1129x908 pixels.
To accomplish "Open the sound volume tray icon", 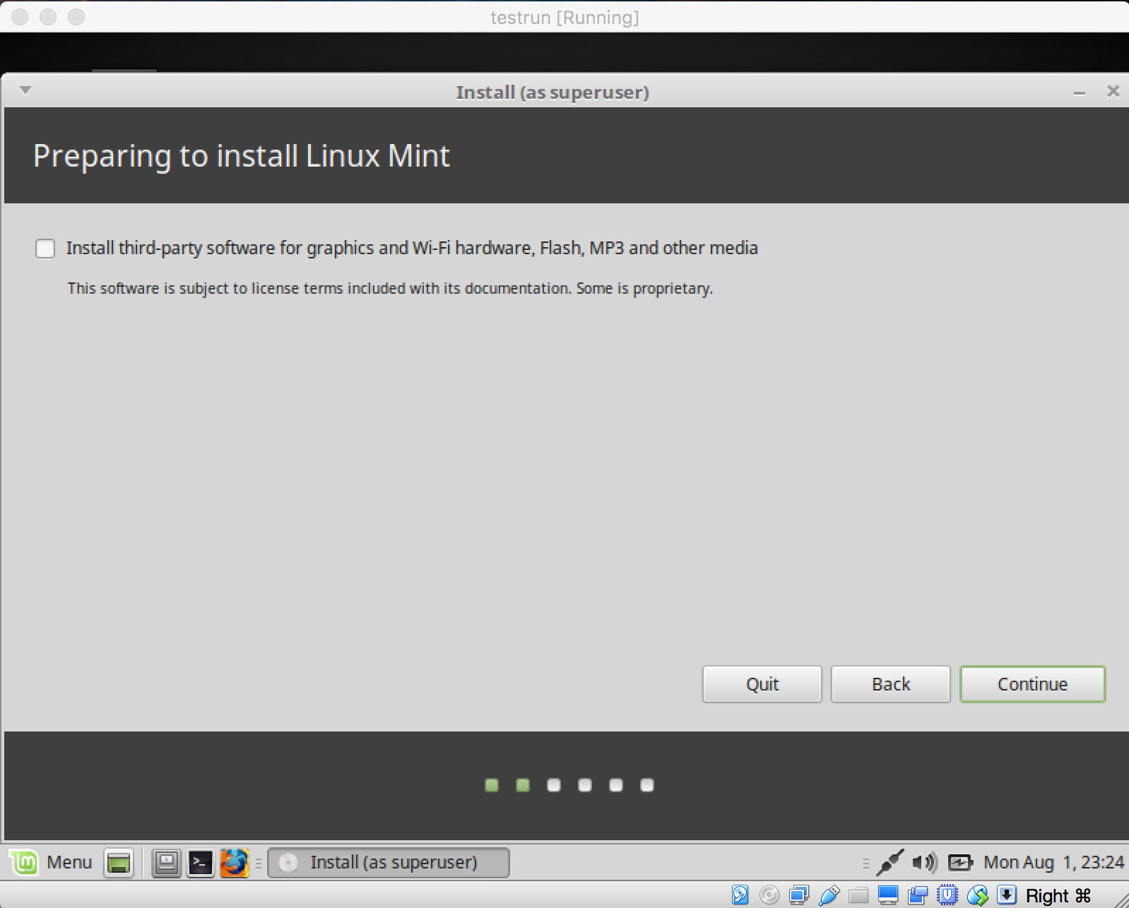I will 924,863.
